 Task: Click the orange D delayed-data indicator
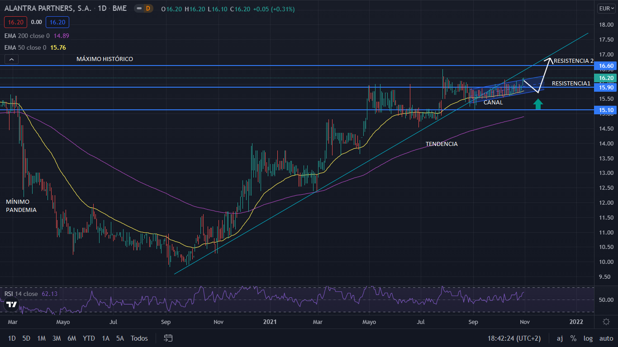point(147,9)
